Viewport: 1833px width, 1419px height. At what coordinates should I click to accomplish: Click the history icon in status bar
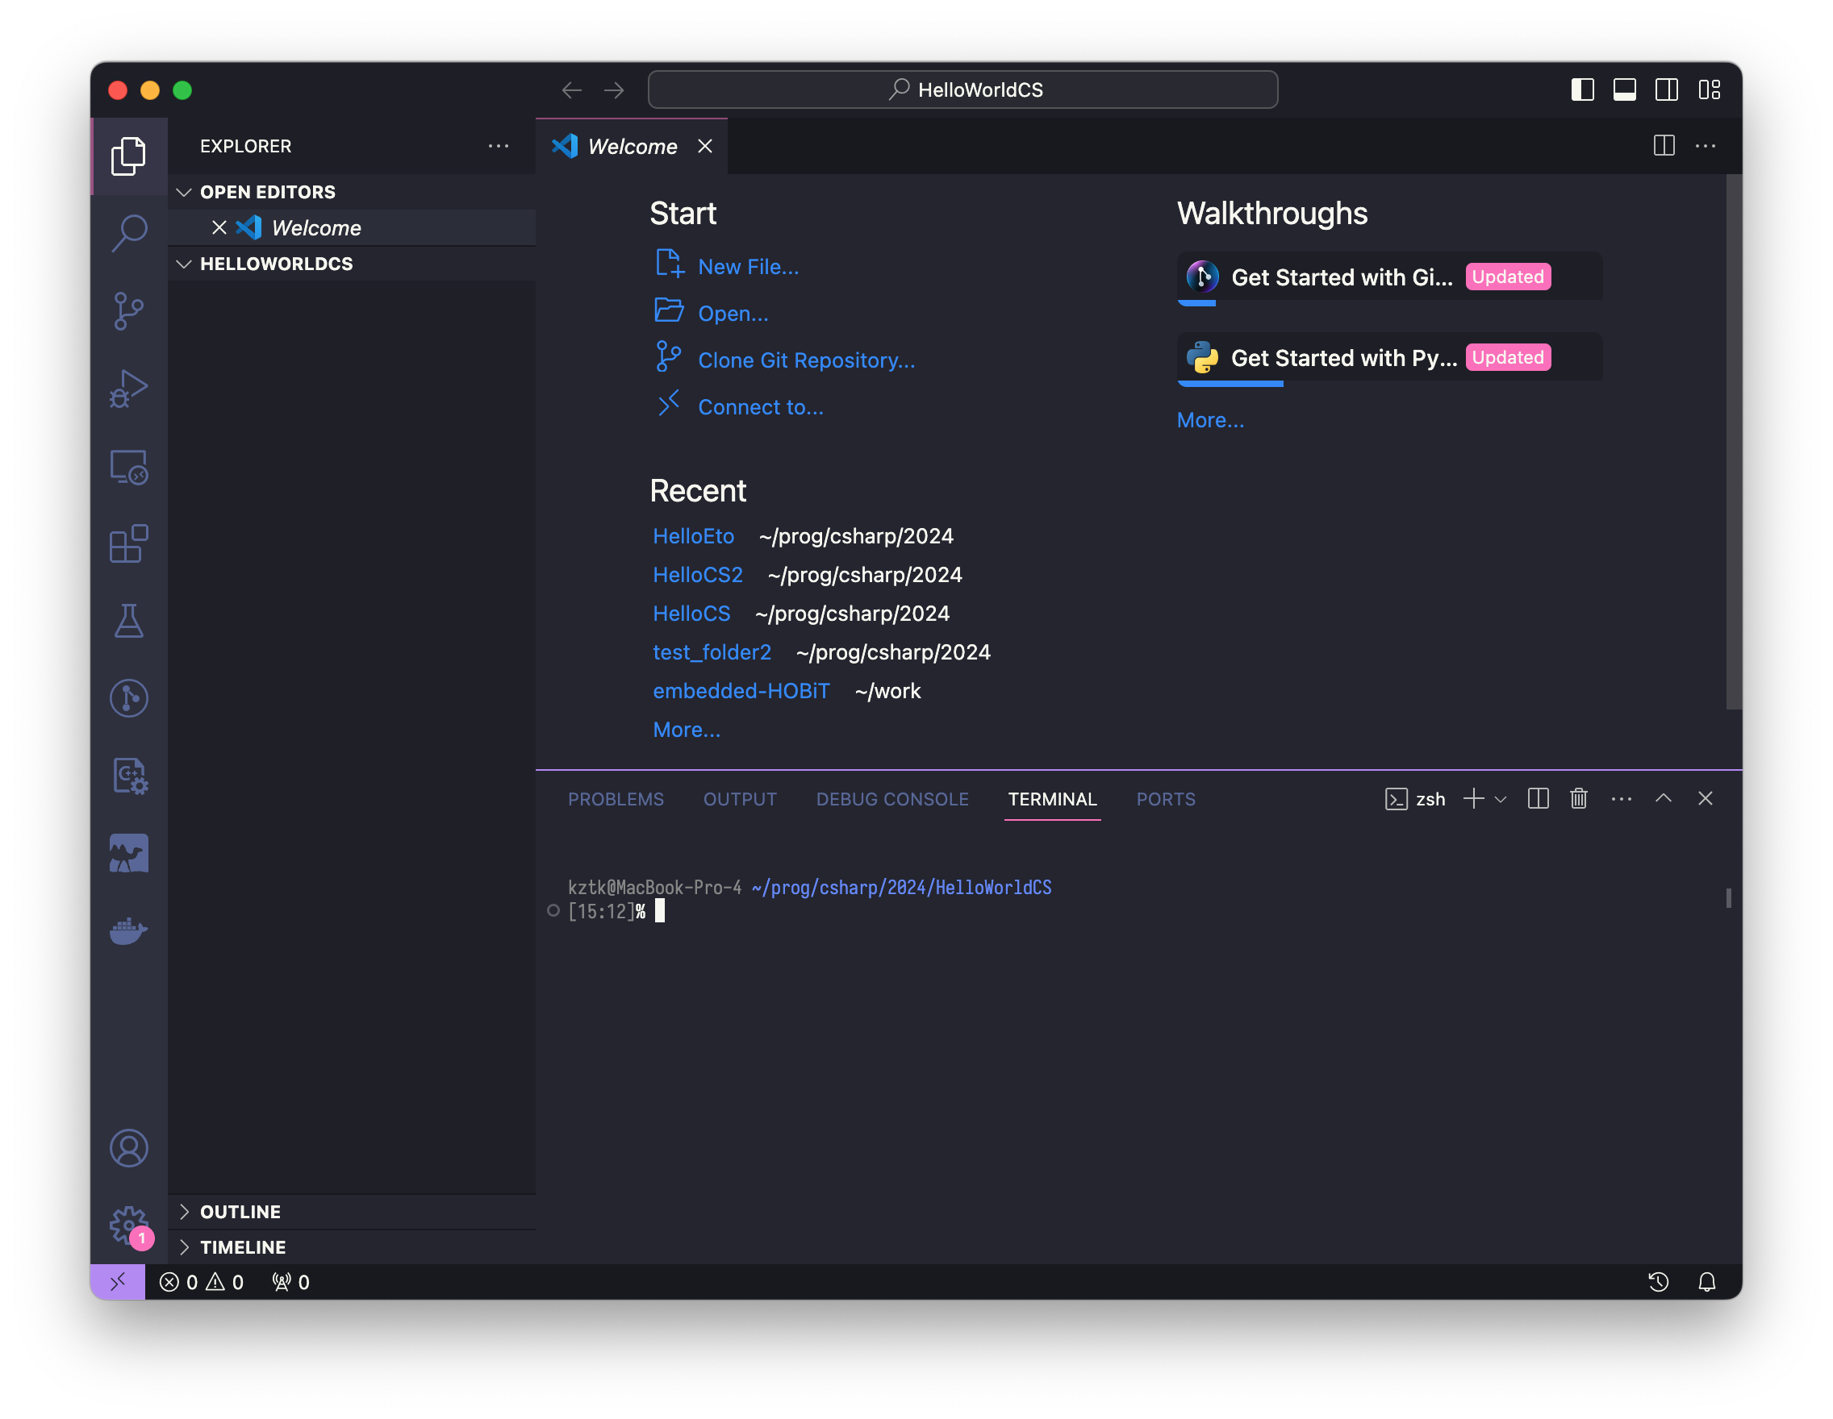(x=1659, y=1282)
